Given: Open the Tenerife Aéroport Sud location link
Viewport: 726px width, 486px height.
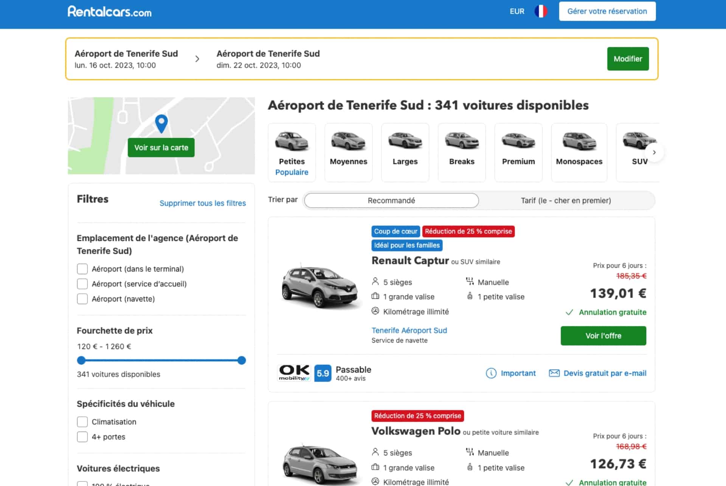Looking at the screenshot, I should (409, 331).
